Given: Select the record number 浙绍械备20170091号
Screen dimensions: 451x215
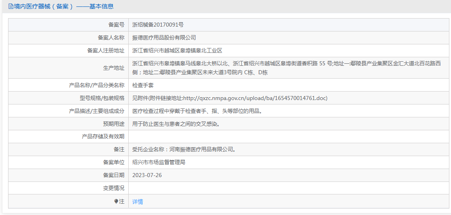Looking at the screenshot, I should 158,25.
